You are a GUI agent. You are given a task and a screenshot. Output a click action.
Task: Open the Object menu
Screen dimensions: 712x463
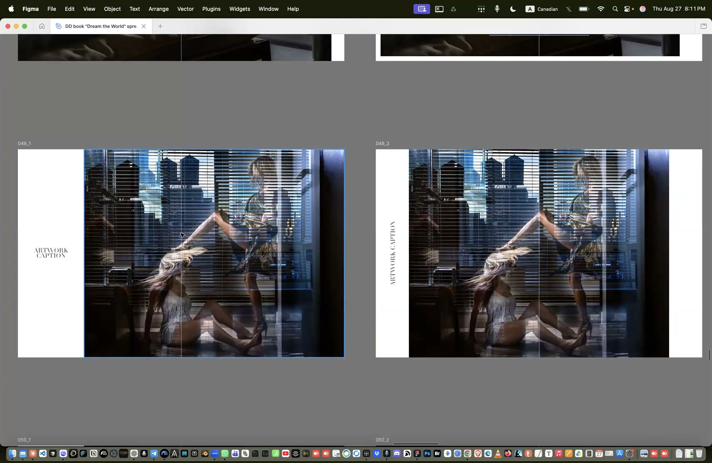coord(112,9)
